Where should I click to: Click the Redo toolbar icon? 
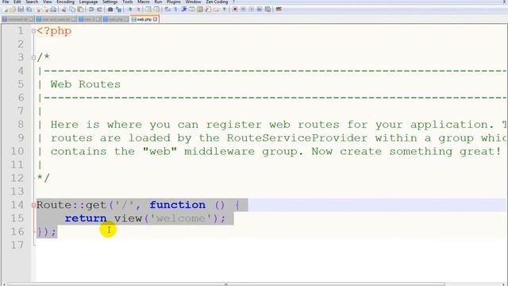(x=99, y=10)
